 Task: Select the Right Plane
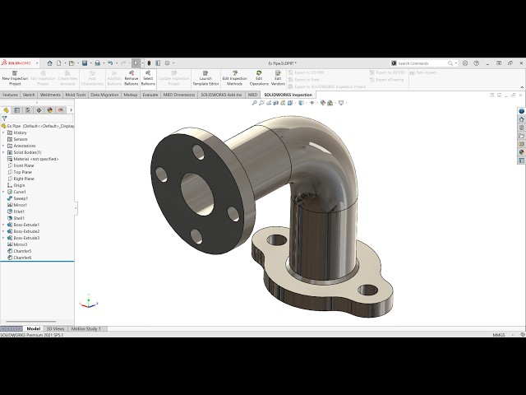pos(21,179)
